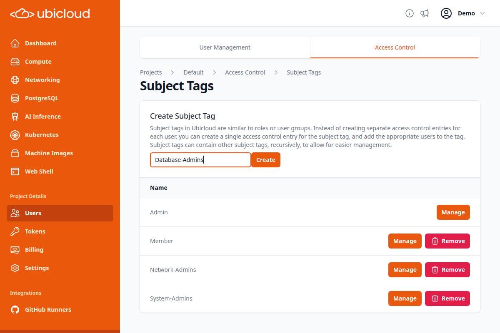Open the Tokens key icon
This screenshot has height=333, width=500.
coord(15,231)
